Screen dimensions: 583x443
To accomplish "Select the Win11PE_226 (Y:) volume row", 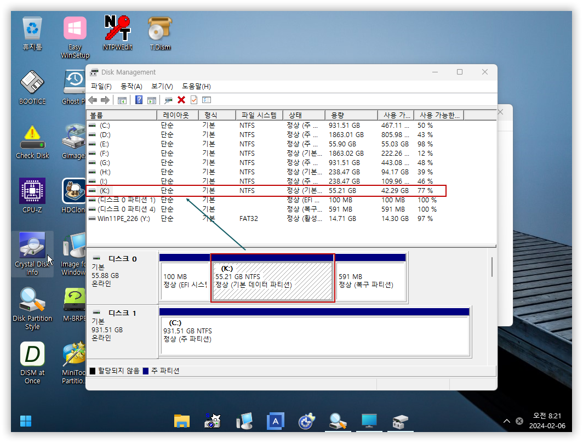I will (x=266, y=219).
